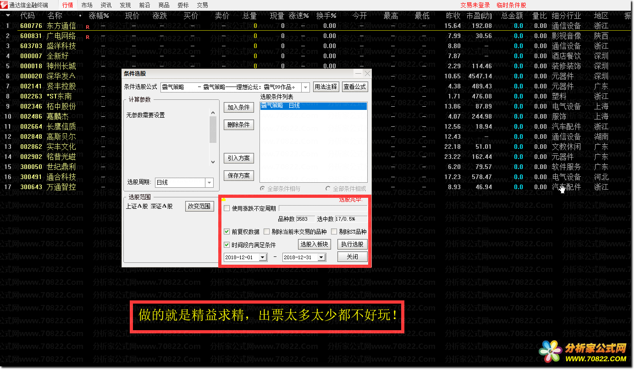Screen dimensions: 635x370
Task: Click the 执行选股 button
Action: [352, 244]
